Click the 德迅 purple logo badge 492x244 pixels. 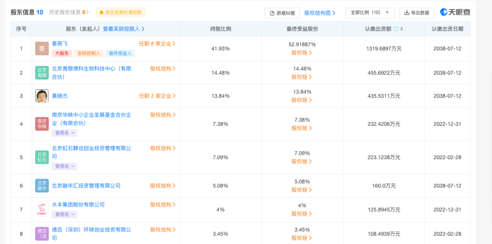coord(42,234)
